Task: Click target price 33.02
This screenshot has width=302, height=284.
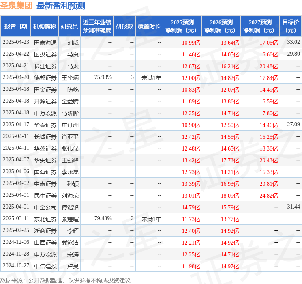Action: click(x=293, y=42)
